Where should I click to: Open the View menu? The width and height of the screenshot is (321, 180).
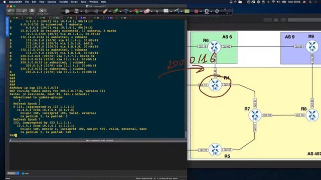click(42, 2)
